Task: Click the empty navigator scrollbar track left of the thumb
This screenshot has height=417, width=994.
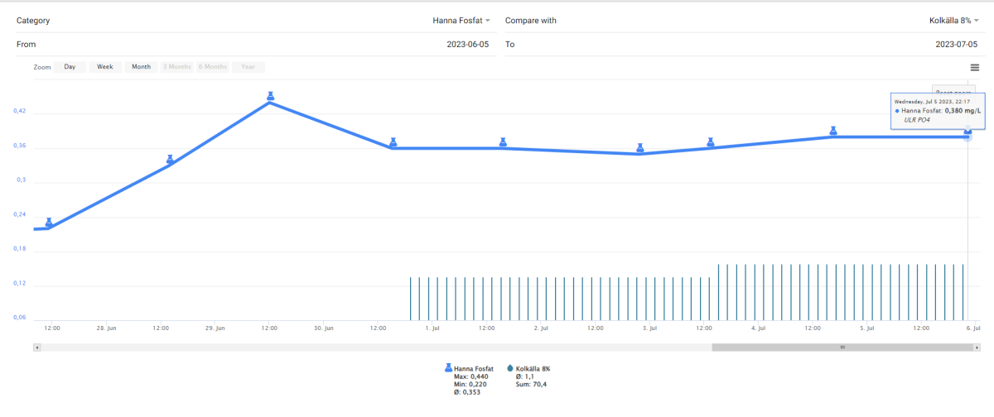Action: [376, 347]
